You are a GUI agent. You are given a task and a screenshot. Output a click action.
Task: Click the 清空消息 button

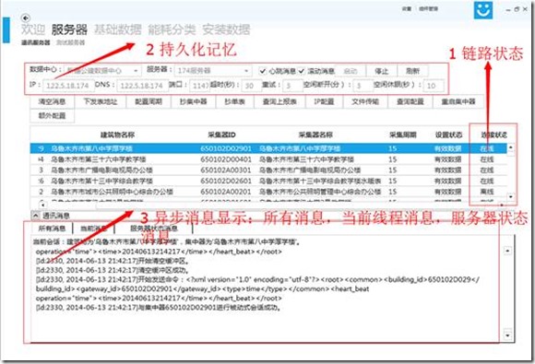[x=52, y=101]
